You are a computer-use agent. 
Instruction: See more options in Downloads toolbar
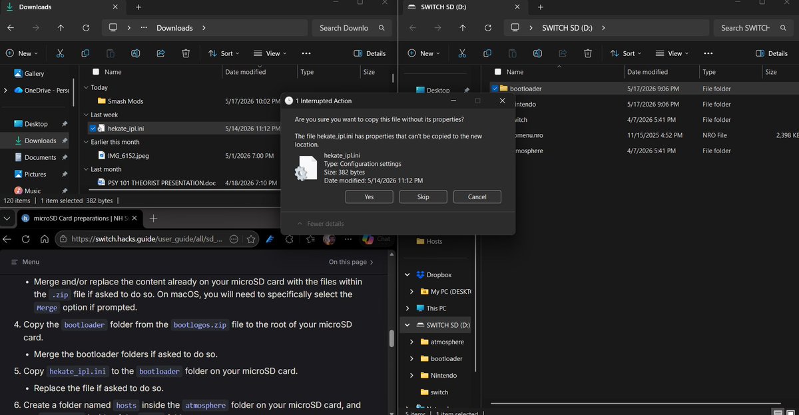306,53
